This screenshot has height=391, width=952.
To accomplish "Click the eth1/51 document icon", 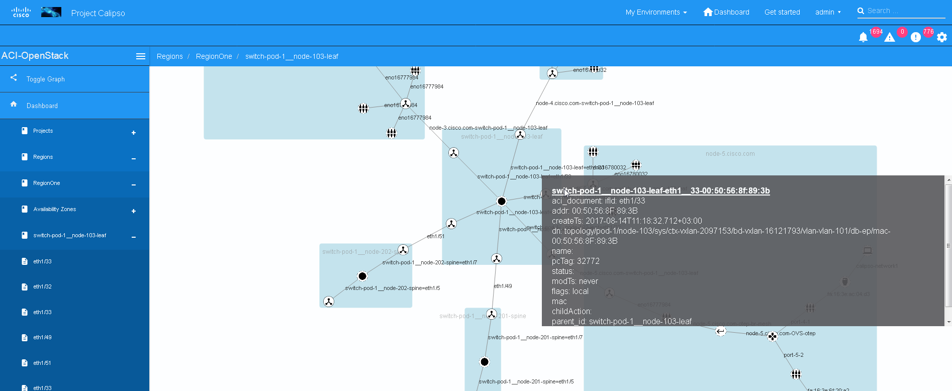I will (25, 363).
